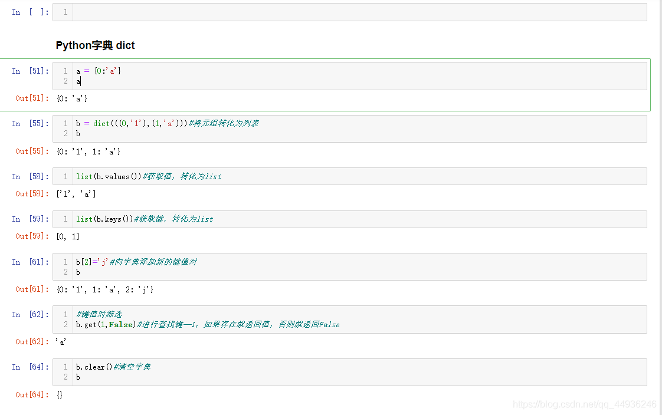Click the comment #将元组转化为列表

tap(224, 123)
